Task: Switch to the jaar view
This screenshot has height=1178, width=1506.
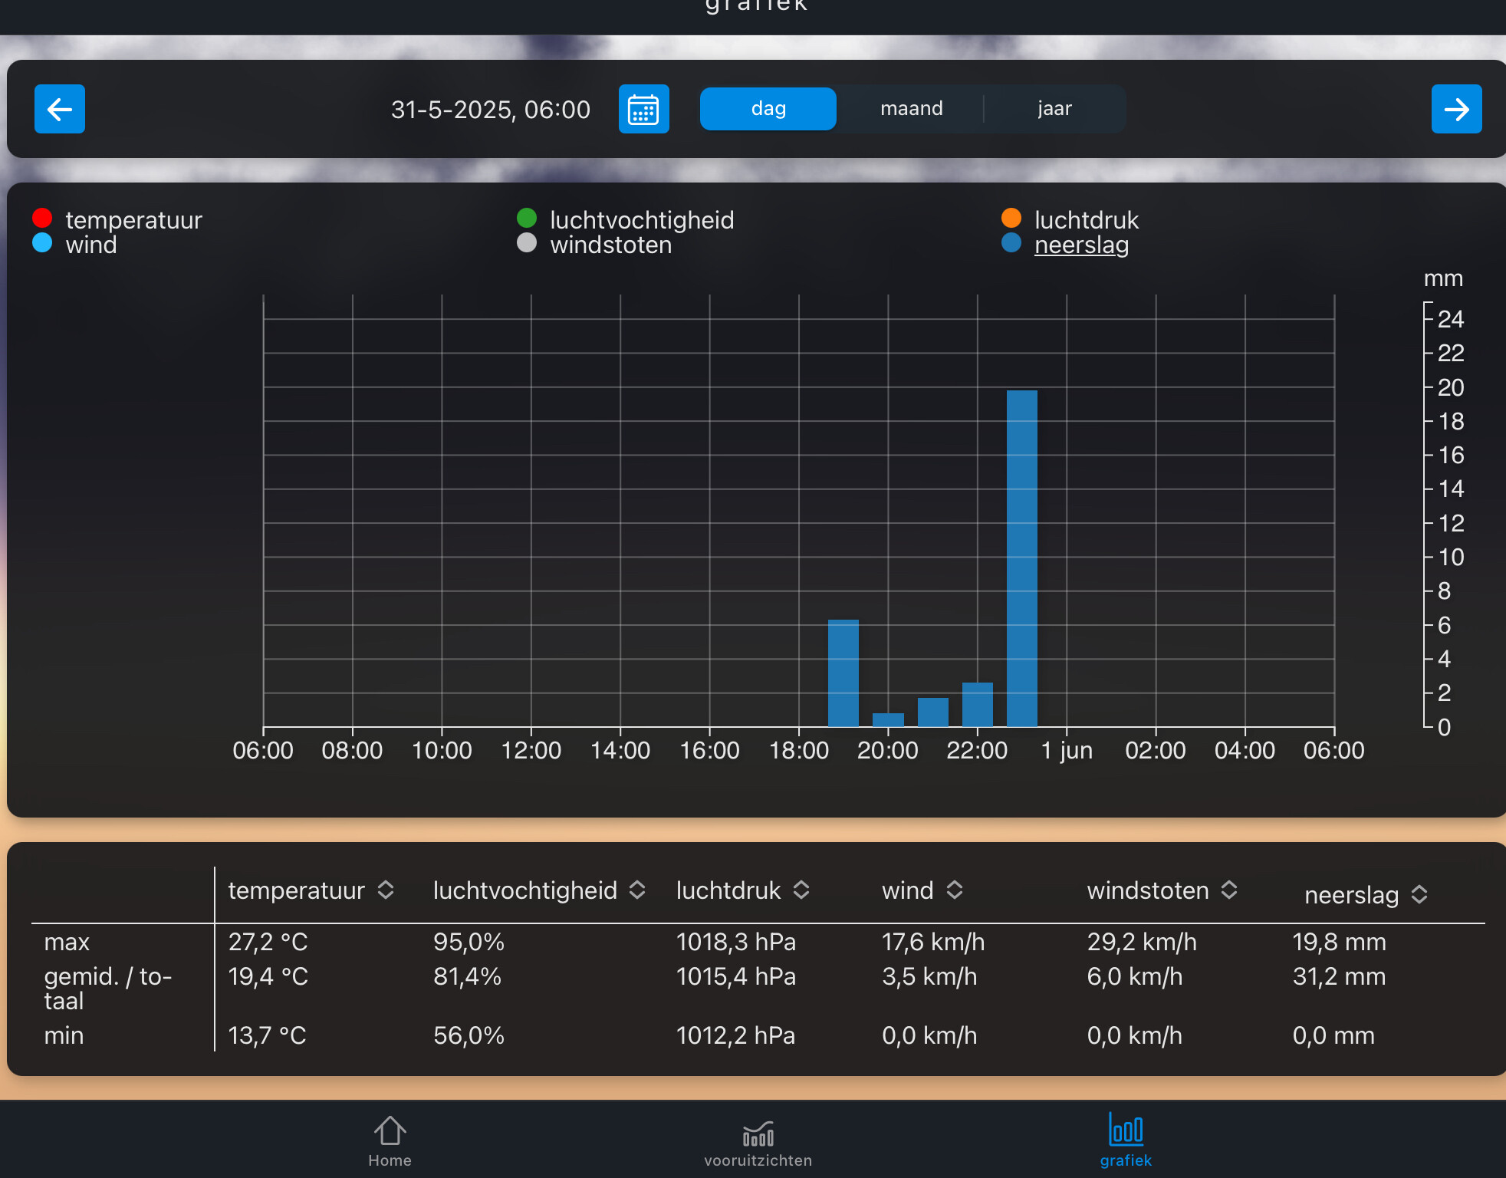Action: [1054, 109]
